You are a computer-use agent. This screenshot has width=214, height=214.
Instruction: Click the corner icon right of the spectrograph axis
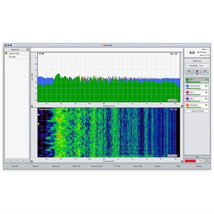tap(182, 161)
